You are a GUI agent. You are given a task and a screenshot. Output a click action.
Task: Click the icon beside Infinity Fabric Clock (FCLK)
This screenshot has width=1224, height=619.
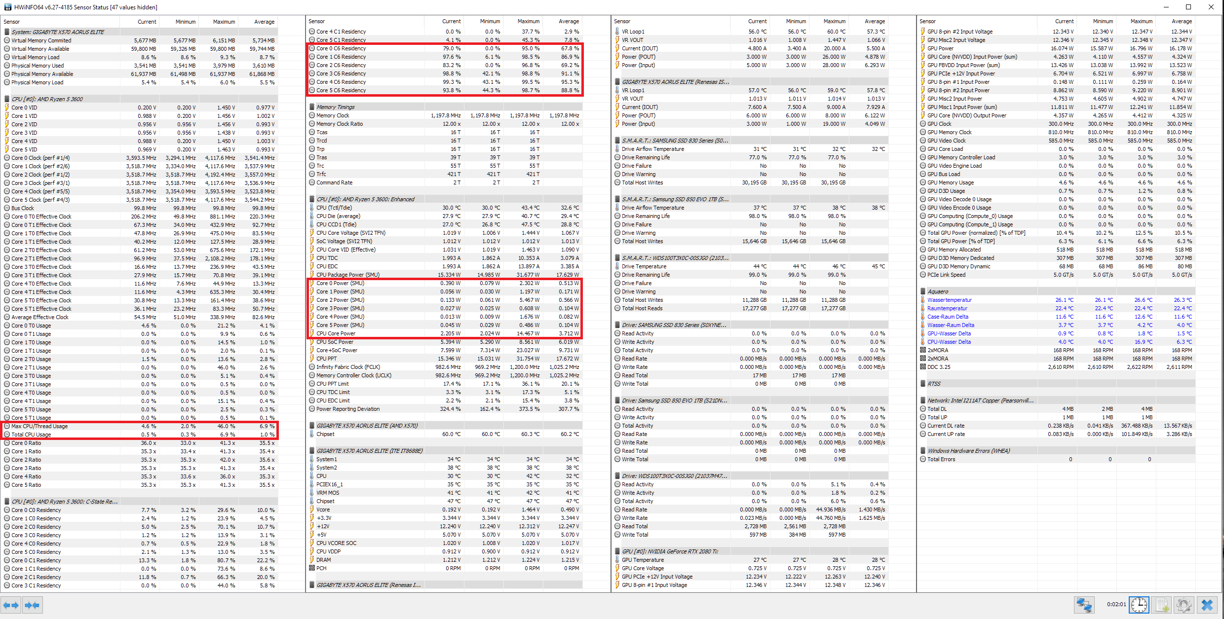312,367
